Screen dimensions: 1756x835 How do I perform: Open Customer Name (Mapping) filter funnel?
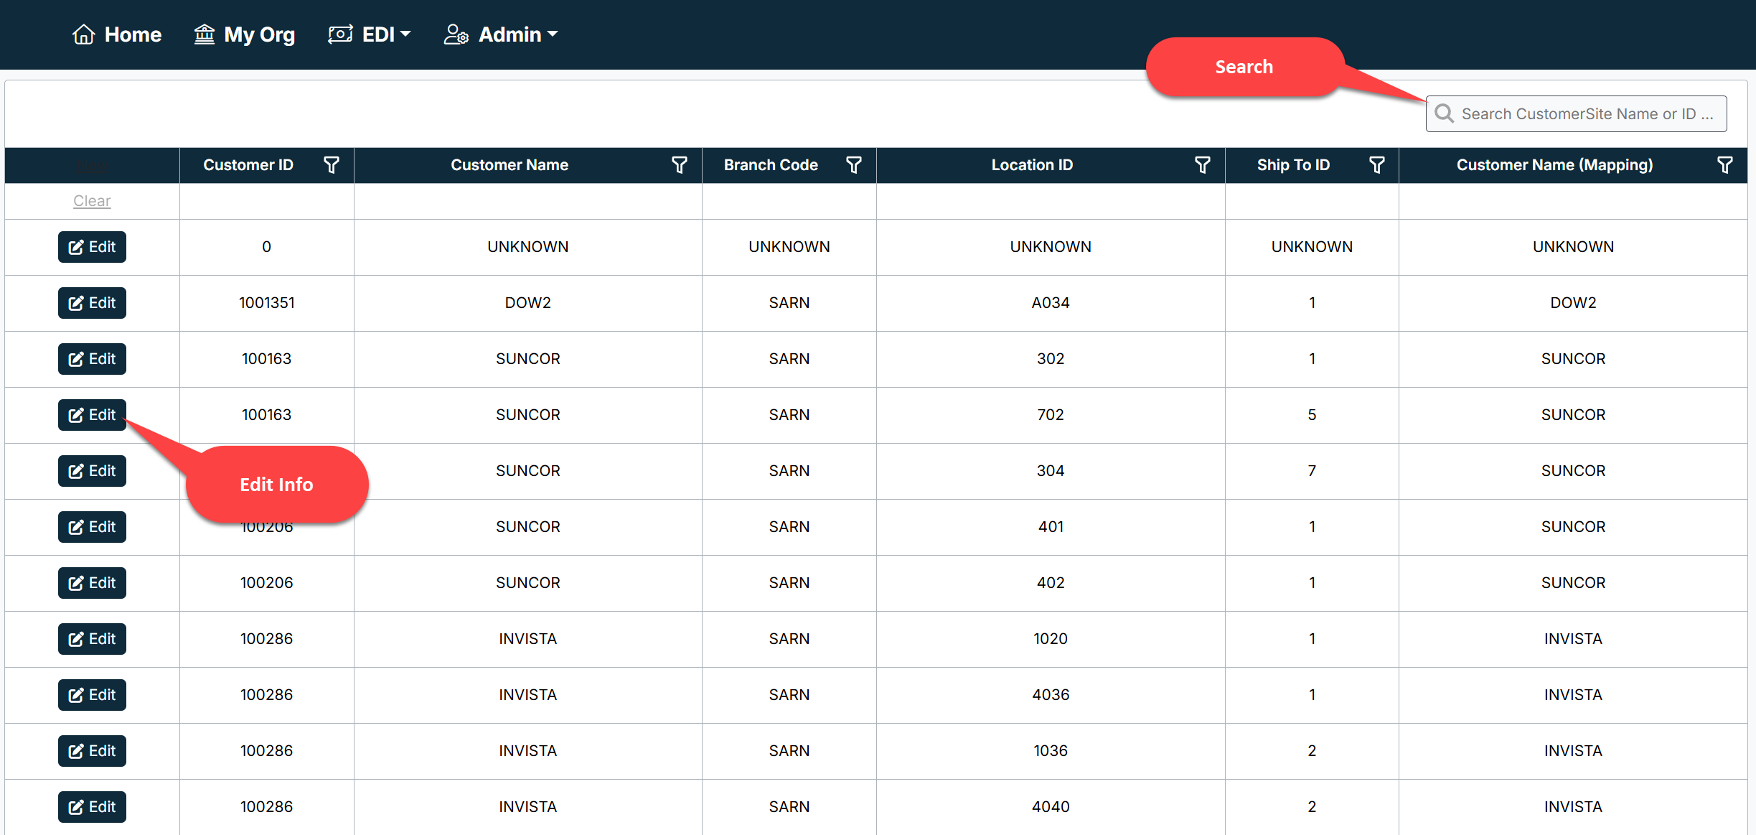click(x=1724, y=165)
